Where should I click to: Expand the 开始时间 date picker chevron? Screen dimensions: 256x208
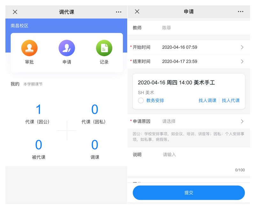pos(242,47)
